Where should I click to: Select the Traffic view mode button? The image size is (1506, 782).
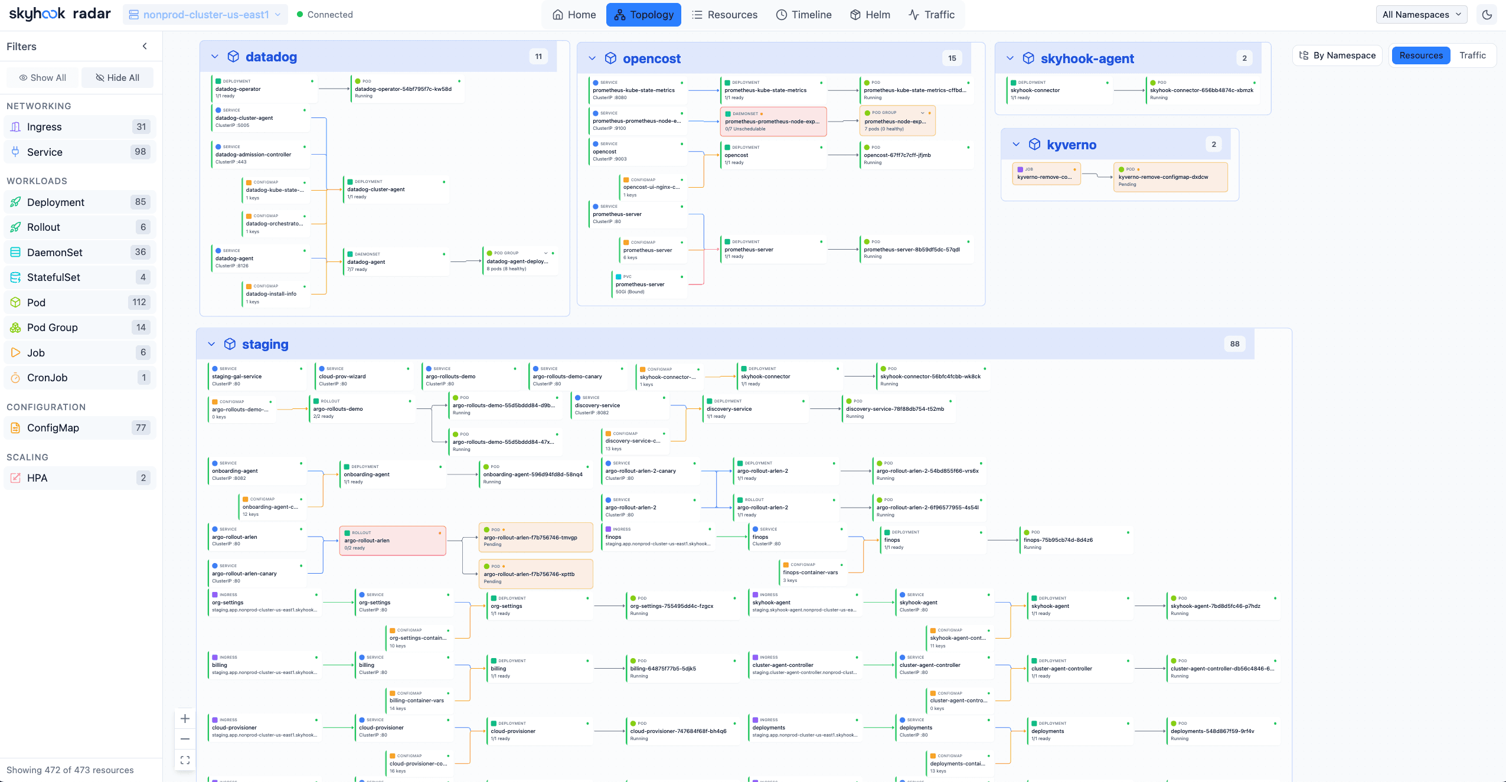coord(1472,55)
